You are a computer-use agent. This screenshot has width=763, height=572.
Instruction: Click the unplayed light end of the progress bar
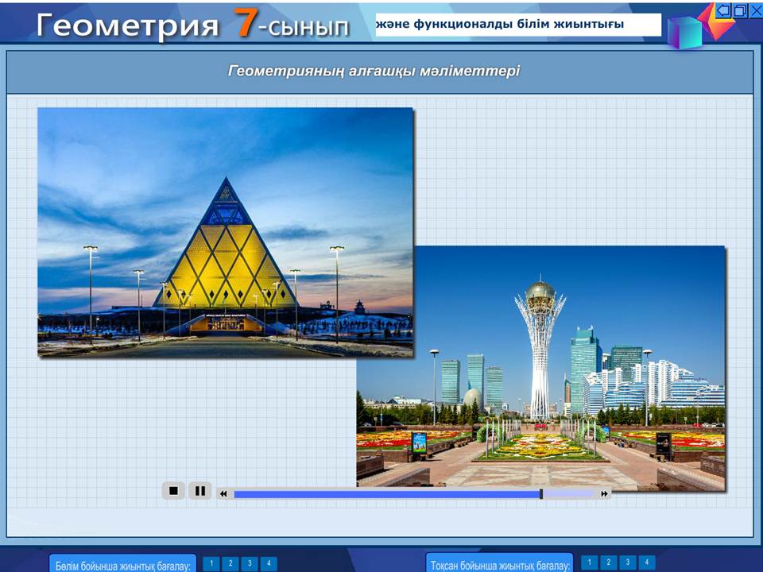(568, 493)
